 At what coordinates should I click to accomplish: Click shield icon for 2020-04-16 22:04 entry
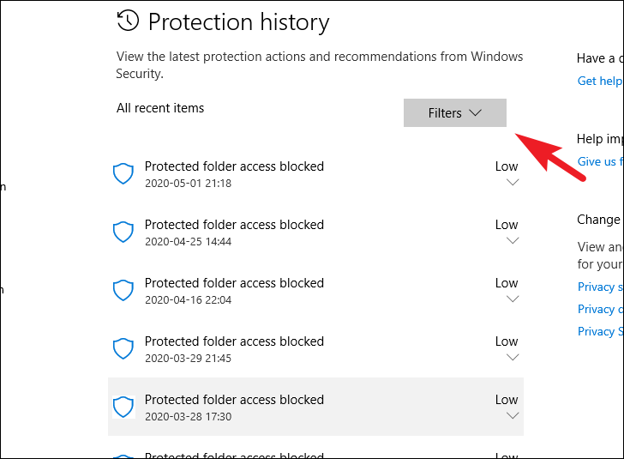(x=124, y=291)
